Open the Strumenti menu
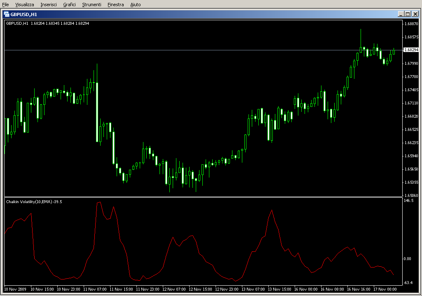This screenshot has width=422, height=296. (x=91, y=5)
